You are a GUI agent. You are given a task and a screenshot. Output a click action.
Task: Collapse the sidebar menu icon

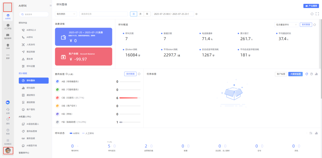(51, 6)
